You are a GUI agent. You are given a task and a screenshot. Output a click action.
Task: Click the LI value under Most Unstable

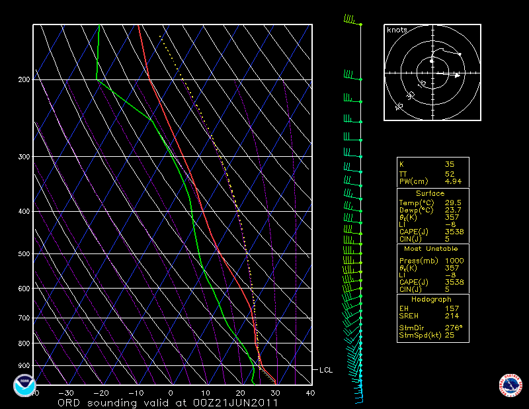click(450, 275)
